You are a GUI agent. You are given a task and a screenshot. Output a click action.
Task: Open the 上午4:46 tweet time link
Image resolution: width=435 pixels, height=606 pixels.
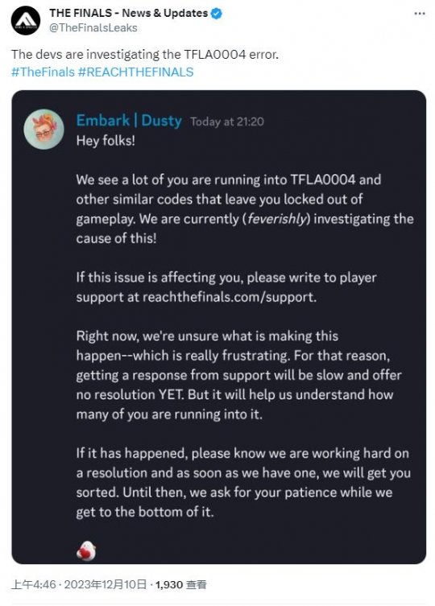(x=34, y=585)
